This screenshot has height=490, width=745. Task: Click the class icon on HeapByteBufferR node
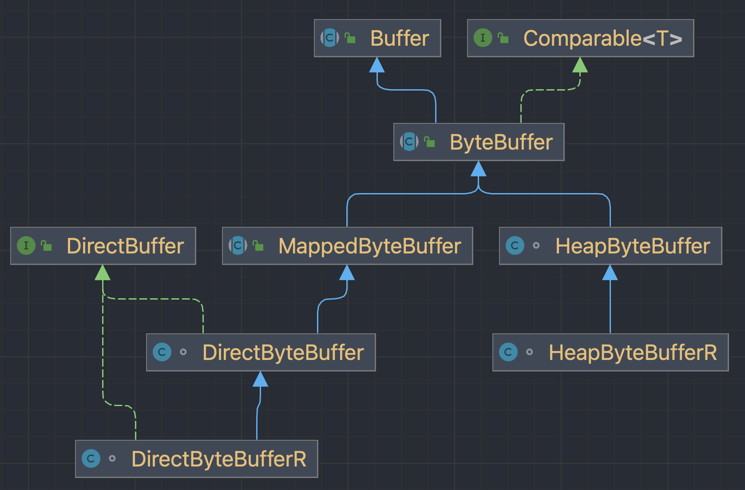[508, 352]
